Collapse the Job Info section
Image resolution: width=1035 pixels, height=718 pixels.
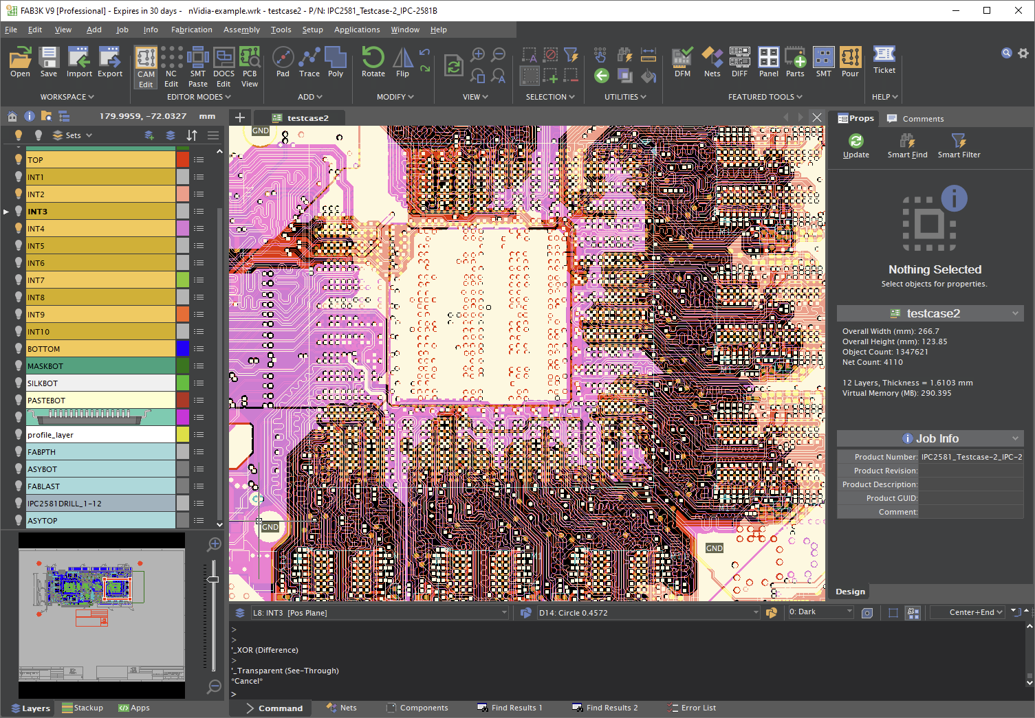1015,438
